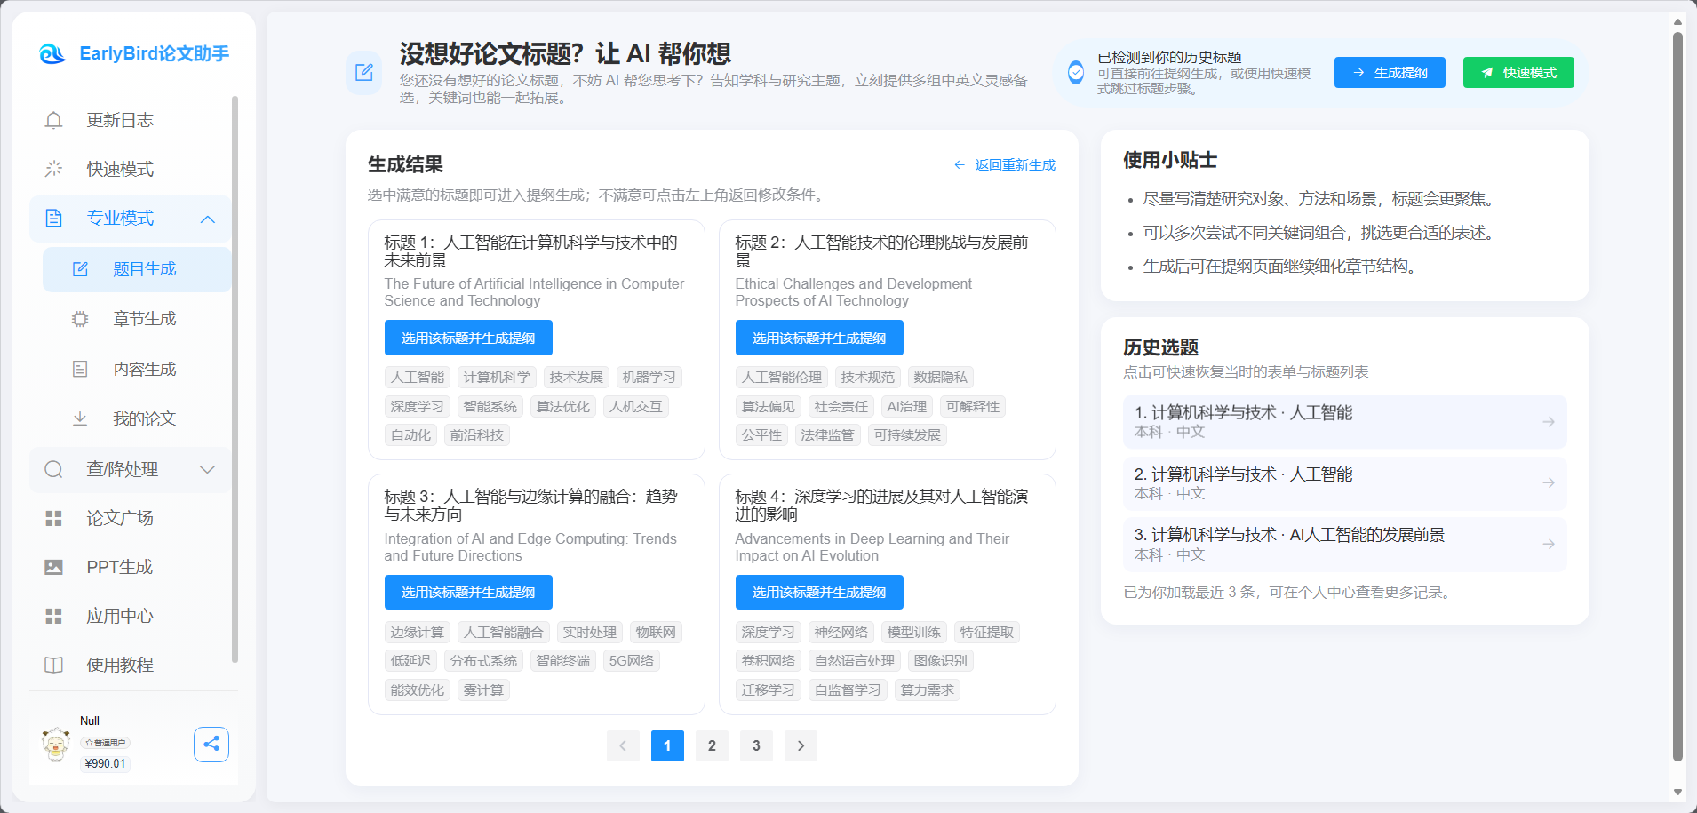Click the 查/降处理 magnifier icon
This screenshot has width=1697, height=813.
[x=53, y=469]
